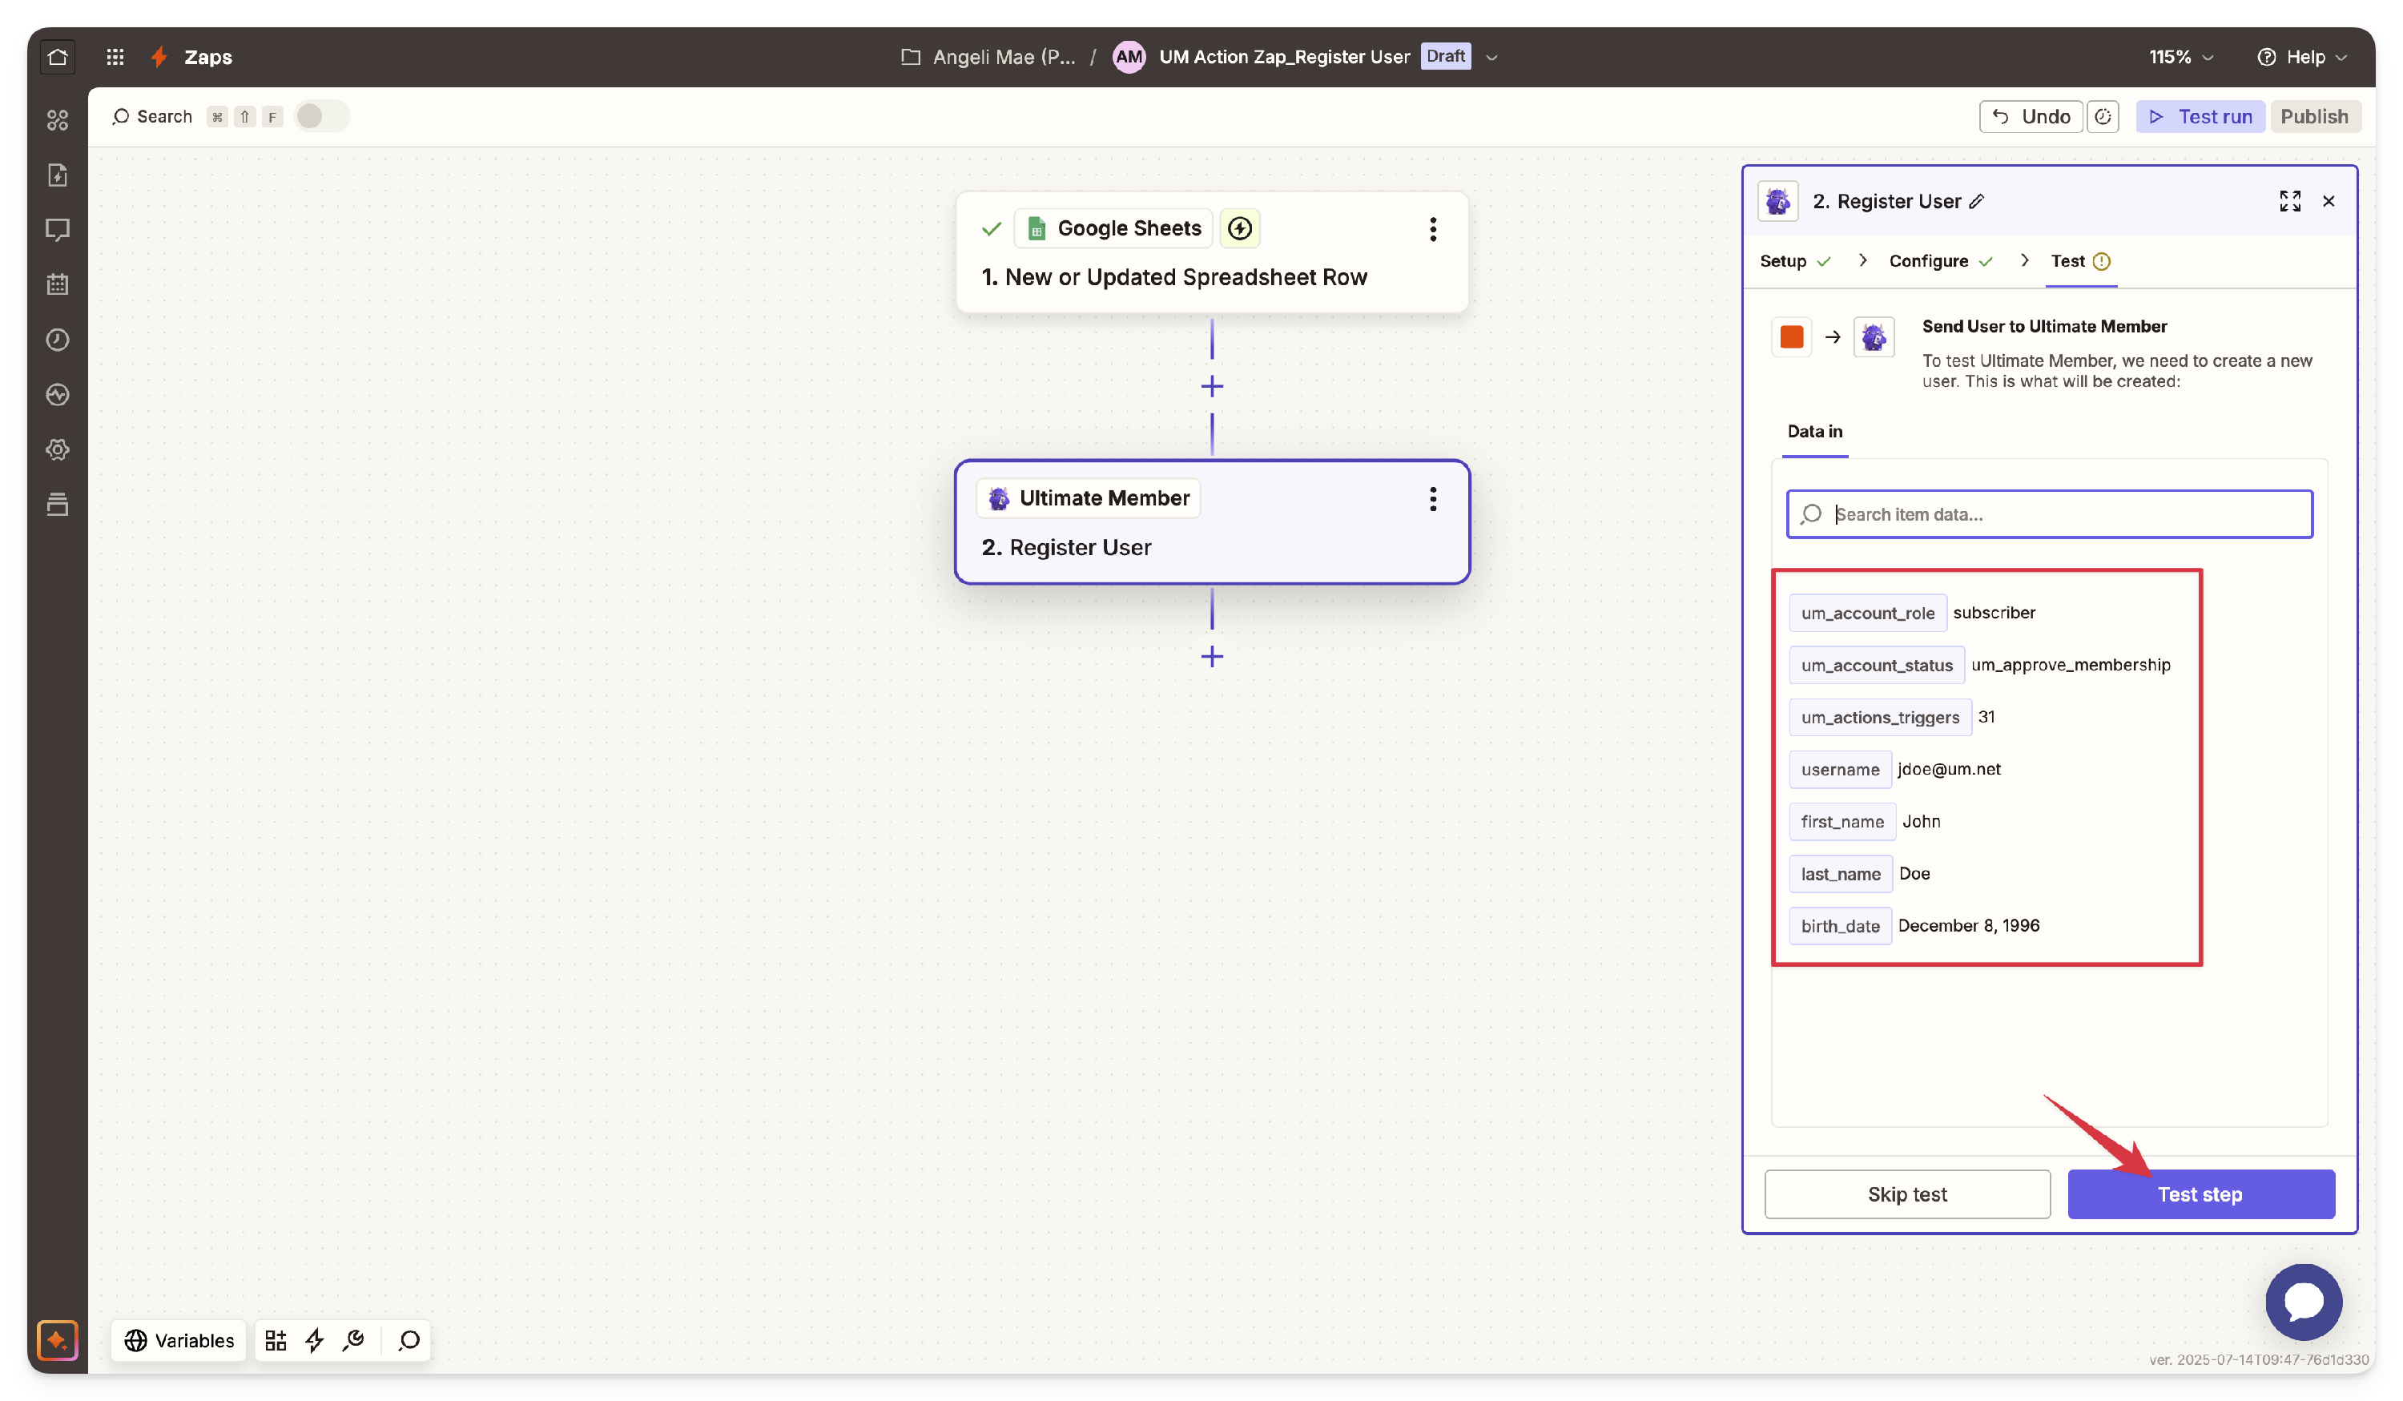Click the Test step button
Image resolution: width=2403 pixels, height=1401 pixels.
[x=2200, y=1193]
